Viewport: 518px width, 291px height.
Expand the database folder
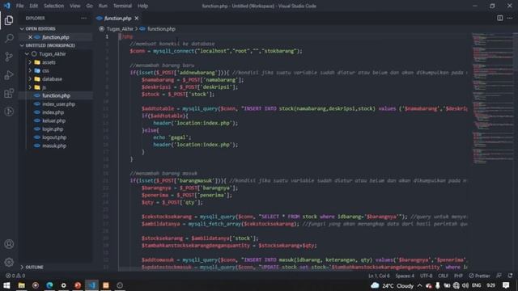point(56,79)
